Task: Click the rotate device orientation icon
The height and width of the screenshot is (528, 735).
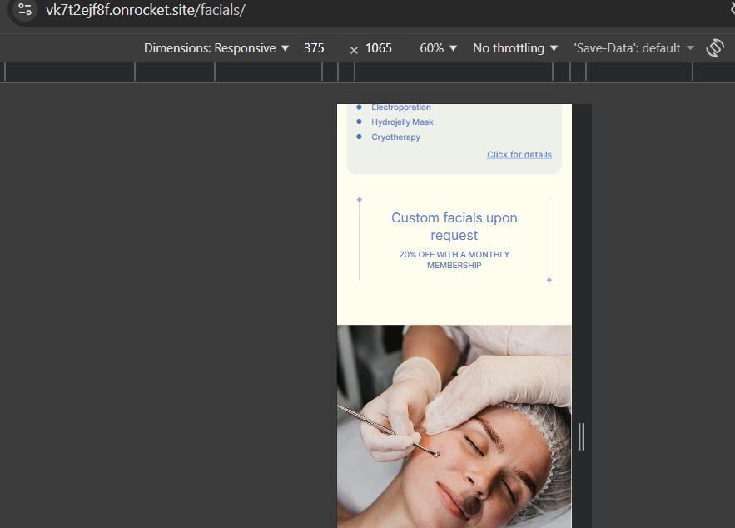Action: pos(714,48)
